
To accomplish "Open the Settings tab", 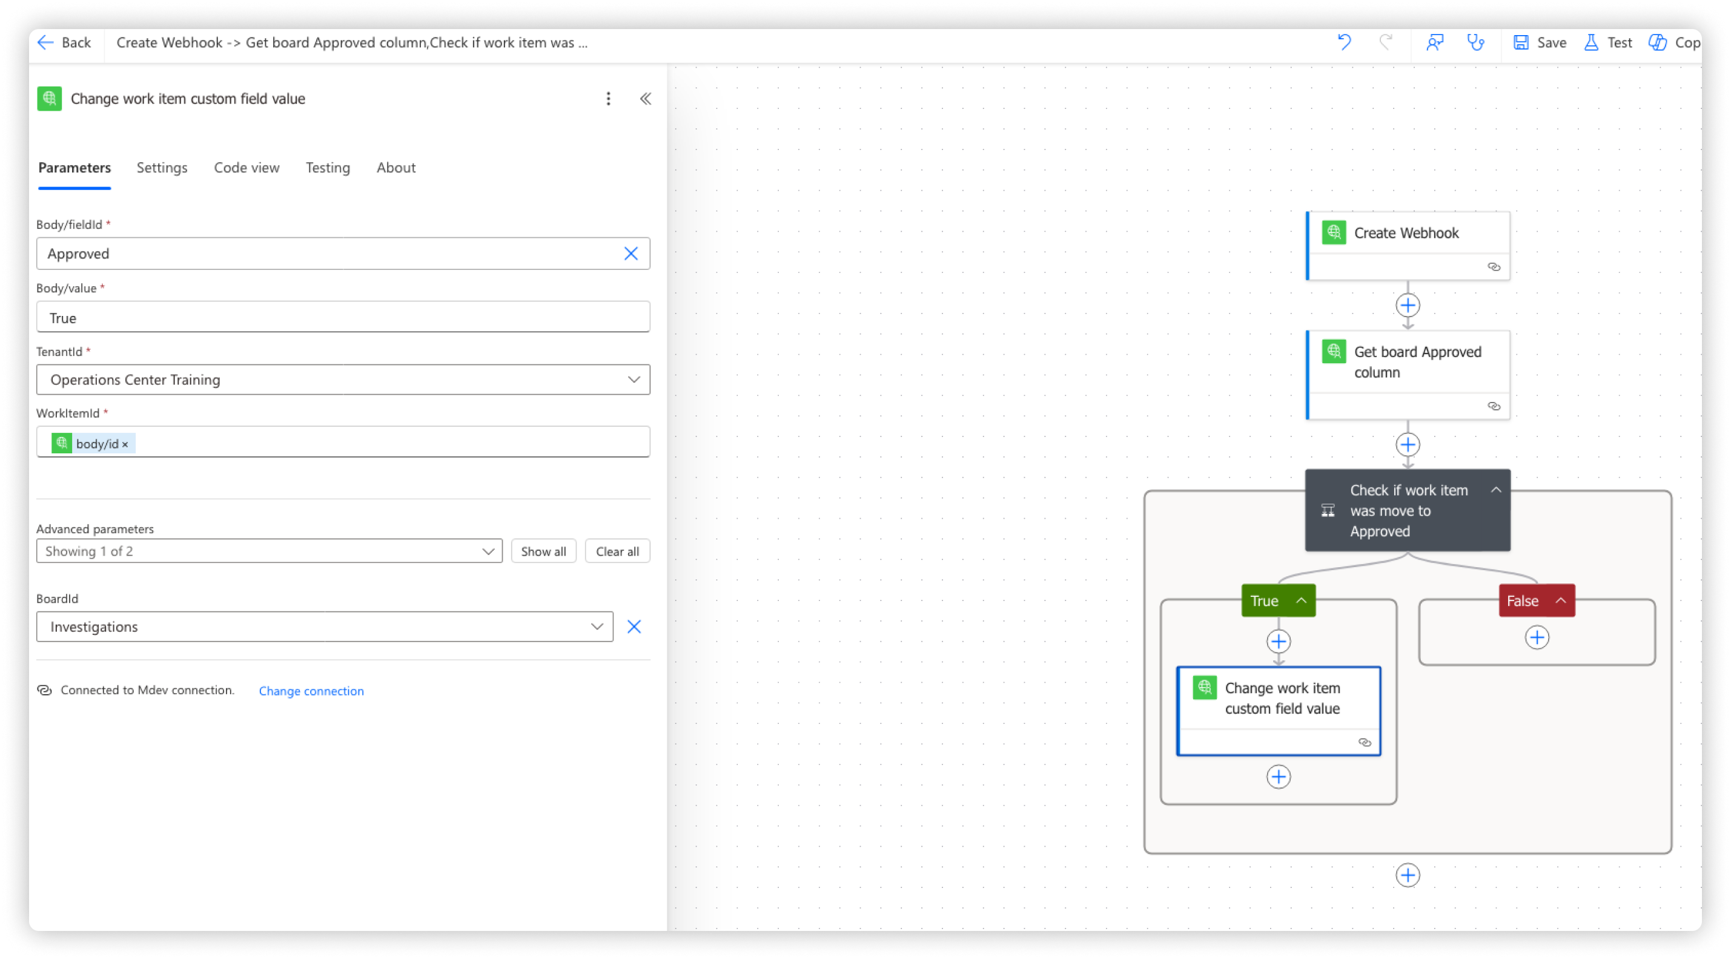I will coord(162,168).
